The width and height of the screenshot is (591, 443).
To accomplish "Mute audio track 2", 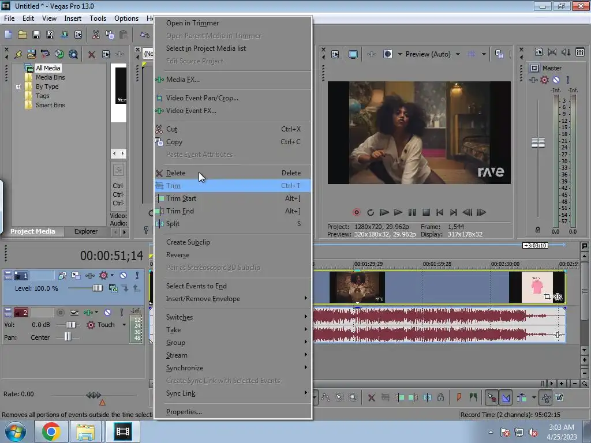I will [x=107, y=312].
